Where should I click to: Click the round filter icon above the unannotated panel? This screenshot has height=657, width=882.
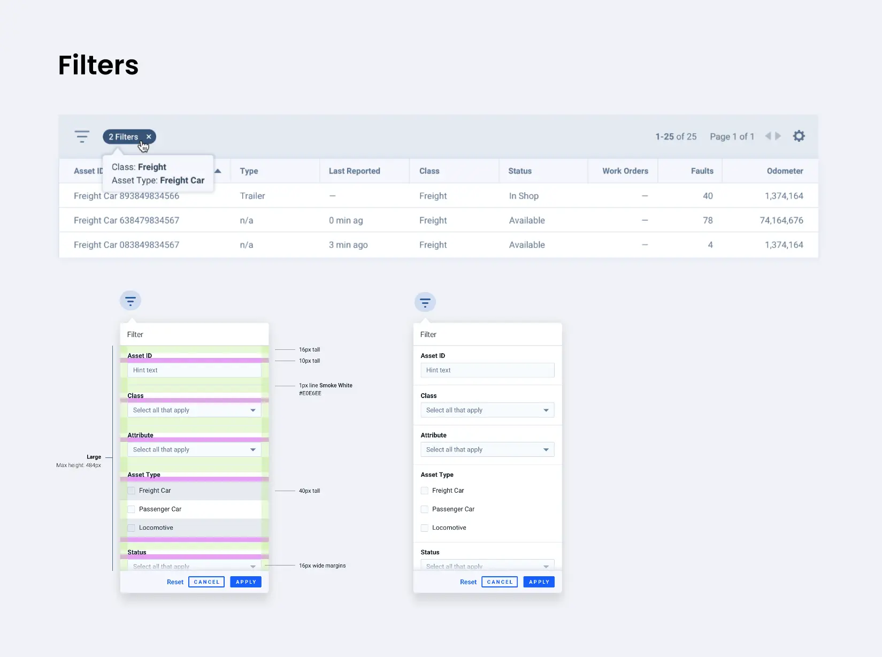tap(425, 303)
